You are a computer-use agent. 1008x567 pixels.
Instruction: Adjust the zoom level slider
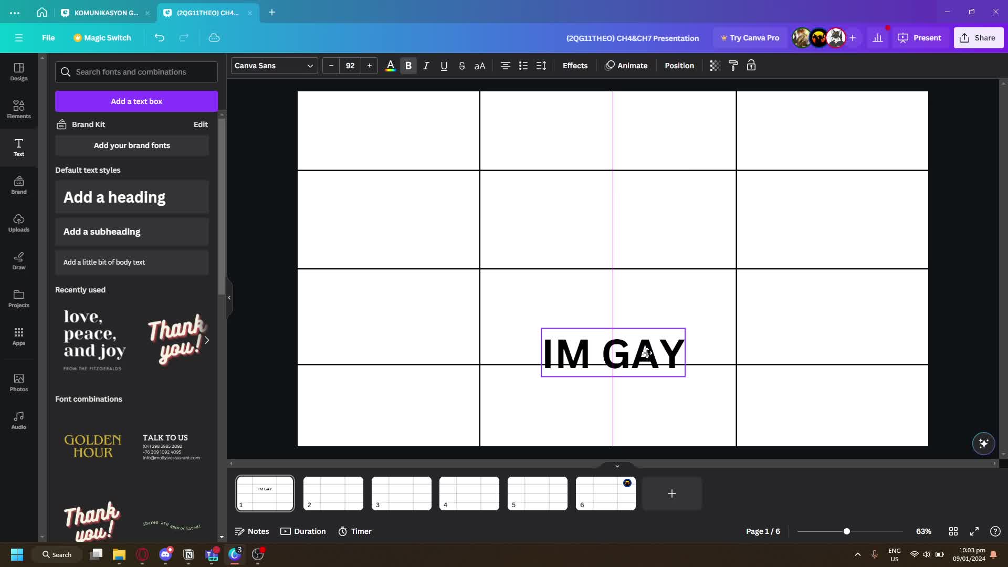[x=847, y=531]
